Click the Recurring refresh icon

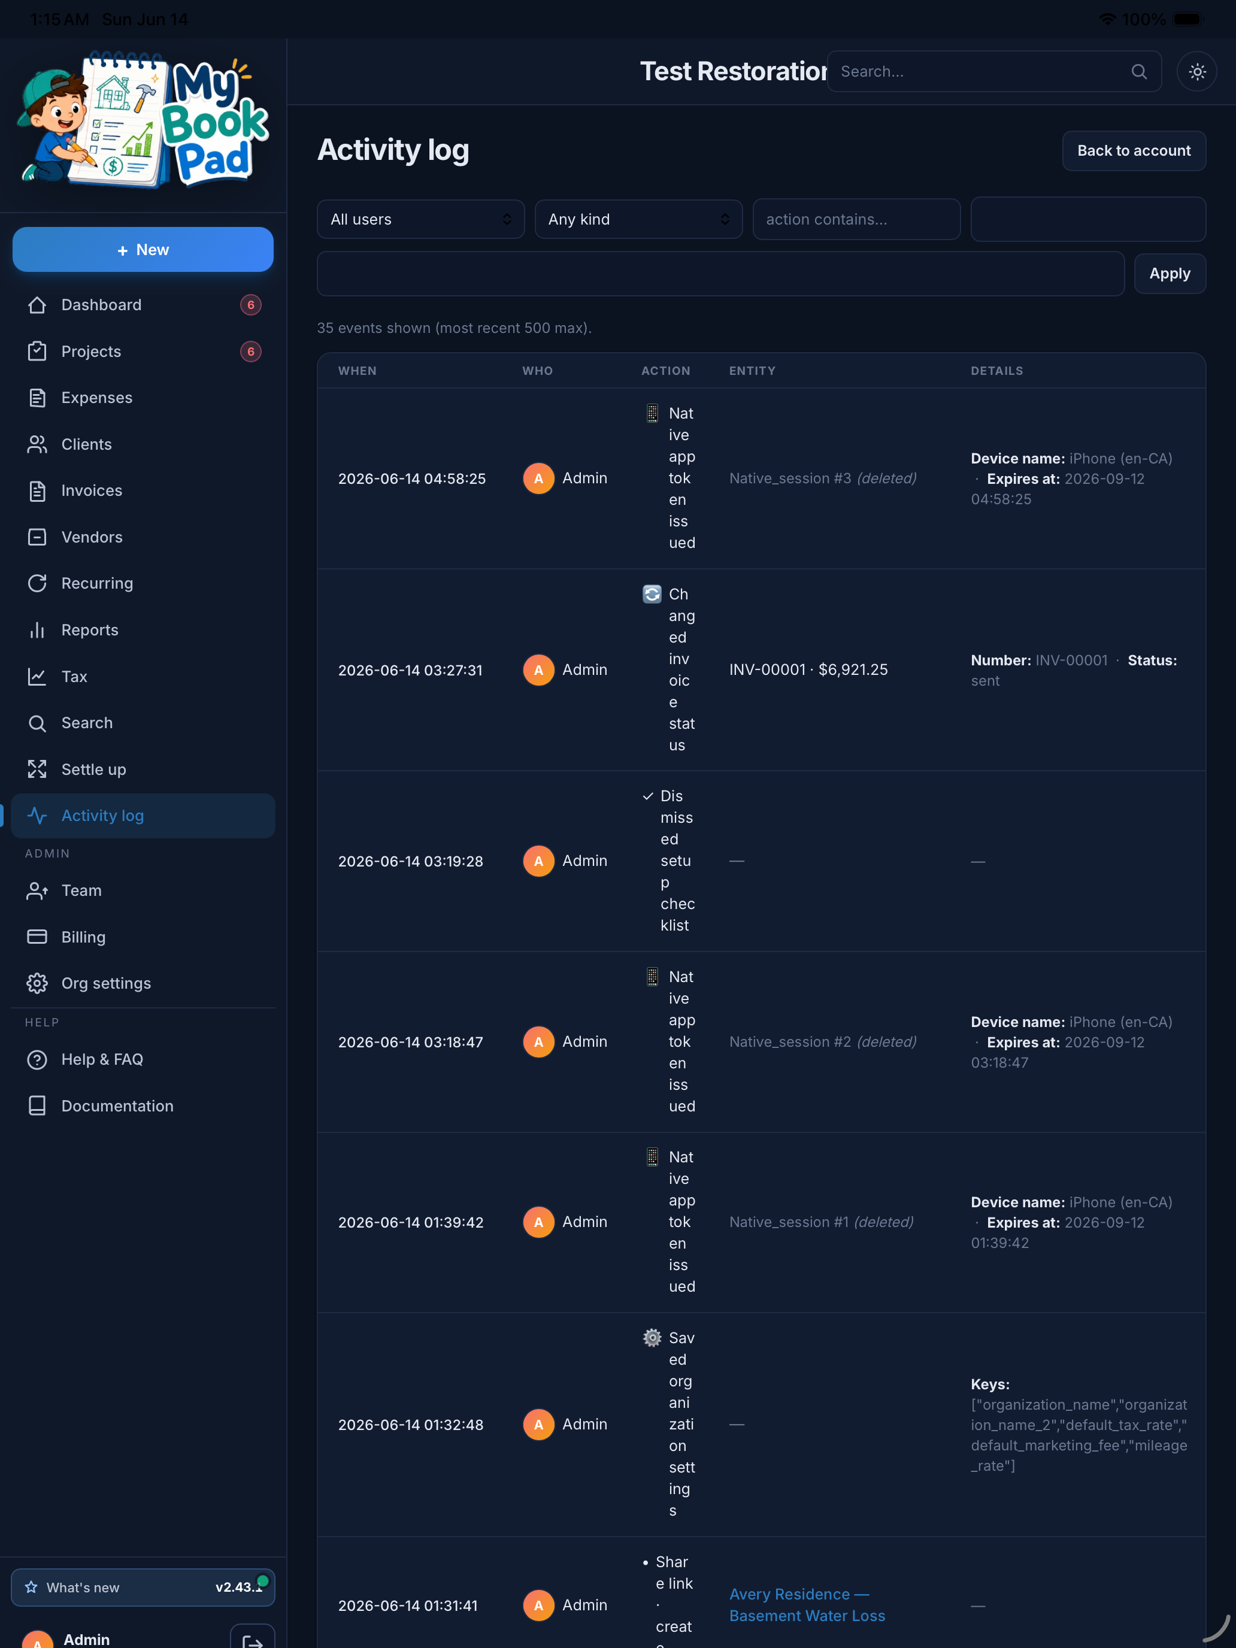click(37, 583)
